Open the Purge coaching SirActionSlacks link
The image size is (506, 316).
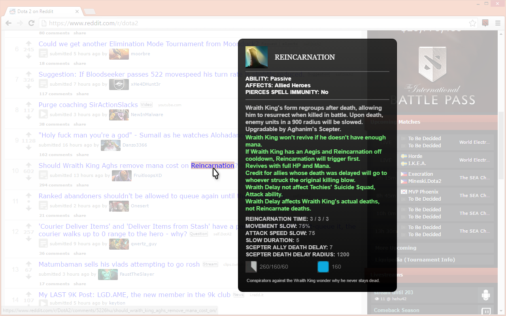pyautogui.click(x=88, y=105)
